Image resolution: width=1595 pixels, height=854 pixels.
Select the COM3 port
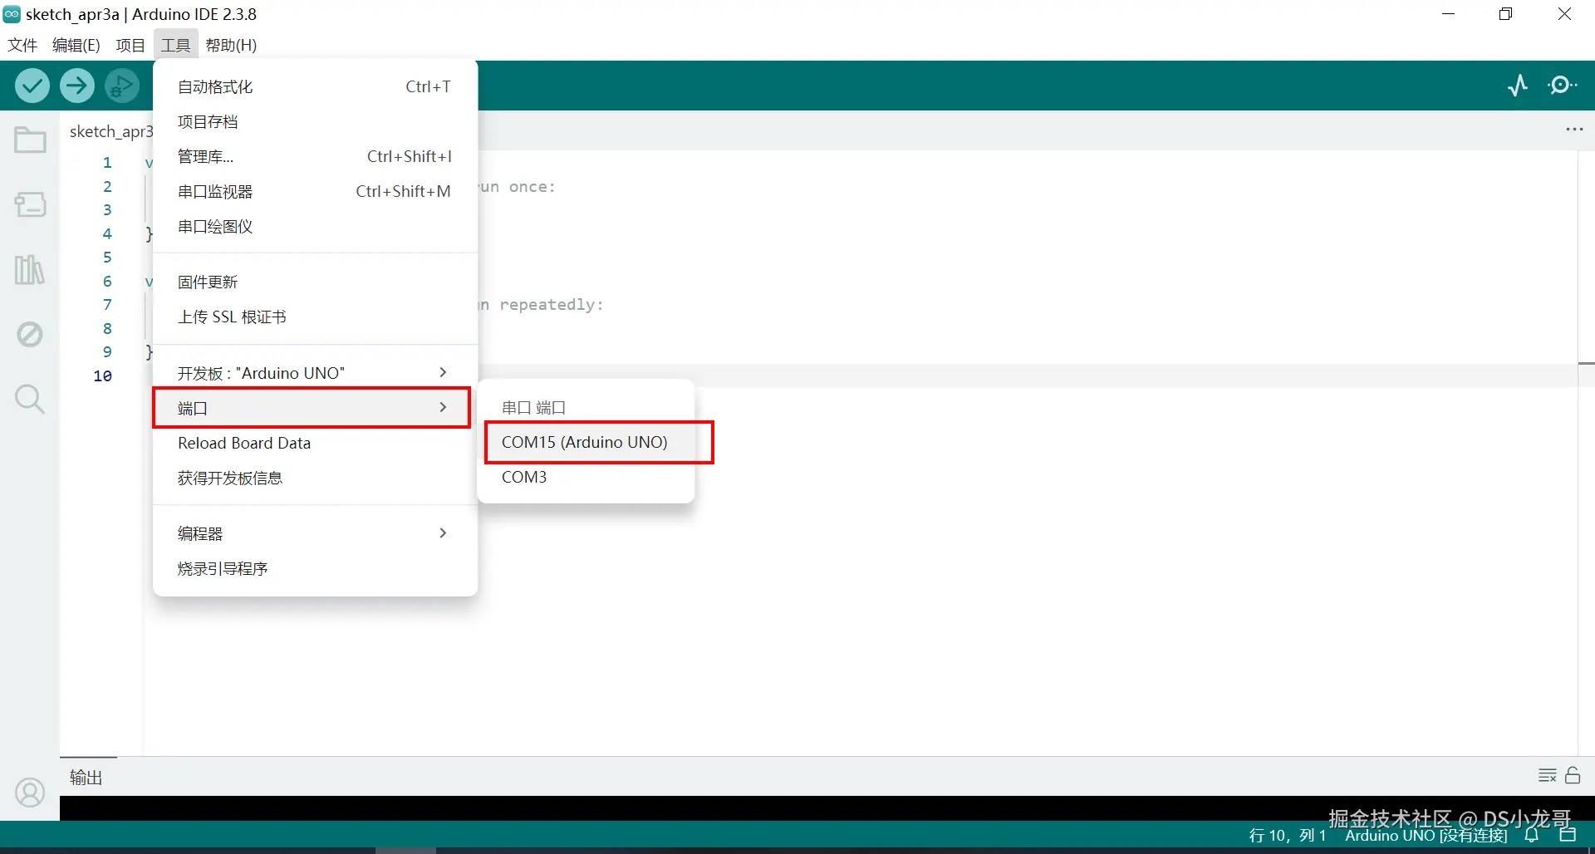click(x=586, y=477)
